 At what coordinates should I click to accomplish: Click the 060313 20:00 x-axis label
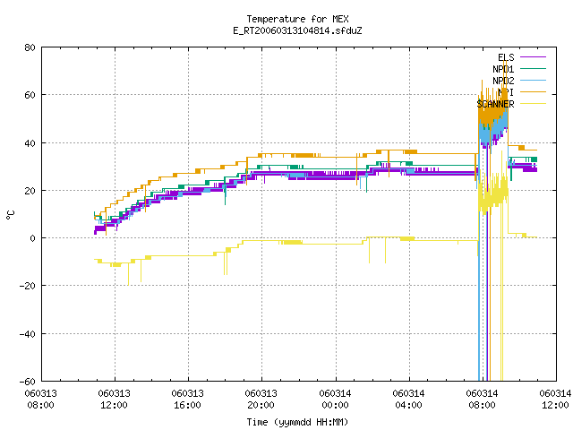coord(261,400)
